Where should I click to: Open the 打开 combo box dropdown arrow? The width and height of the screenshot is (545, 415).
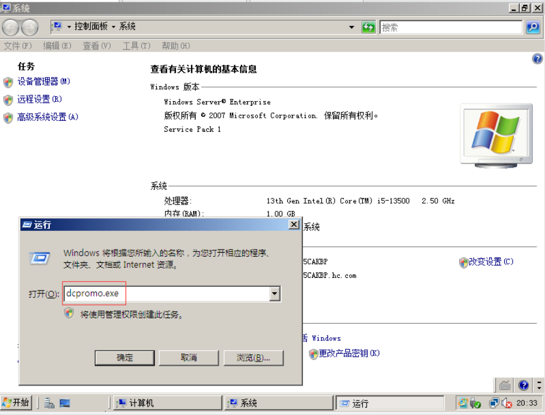275,294
